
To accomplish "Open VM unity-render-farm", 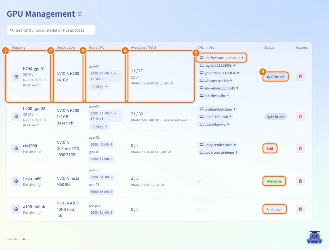I will (218, 145).
